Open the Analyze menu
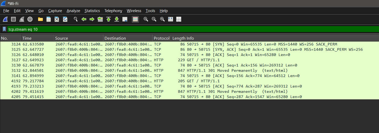 coord(73,11)
